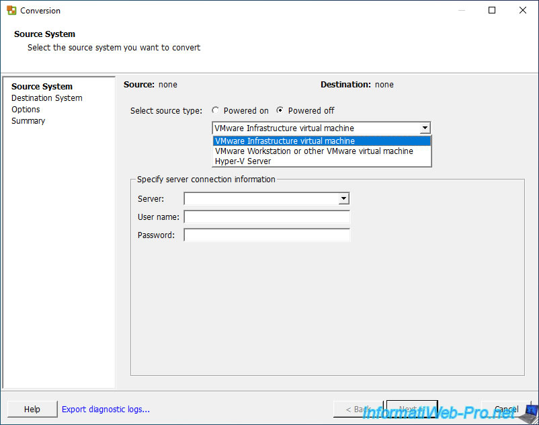Expand the Server combo box arrow
The image size is (539, 425).
(343, 198)
